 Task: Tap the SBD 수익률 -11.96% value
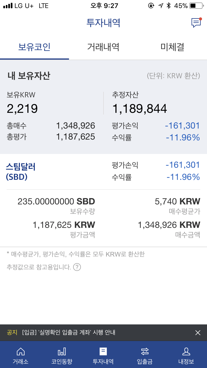pyautogui.click(x=183, y=177)
